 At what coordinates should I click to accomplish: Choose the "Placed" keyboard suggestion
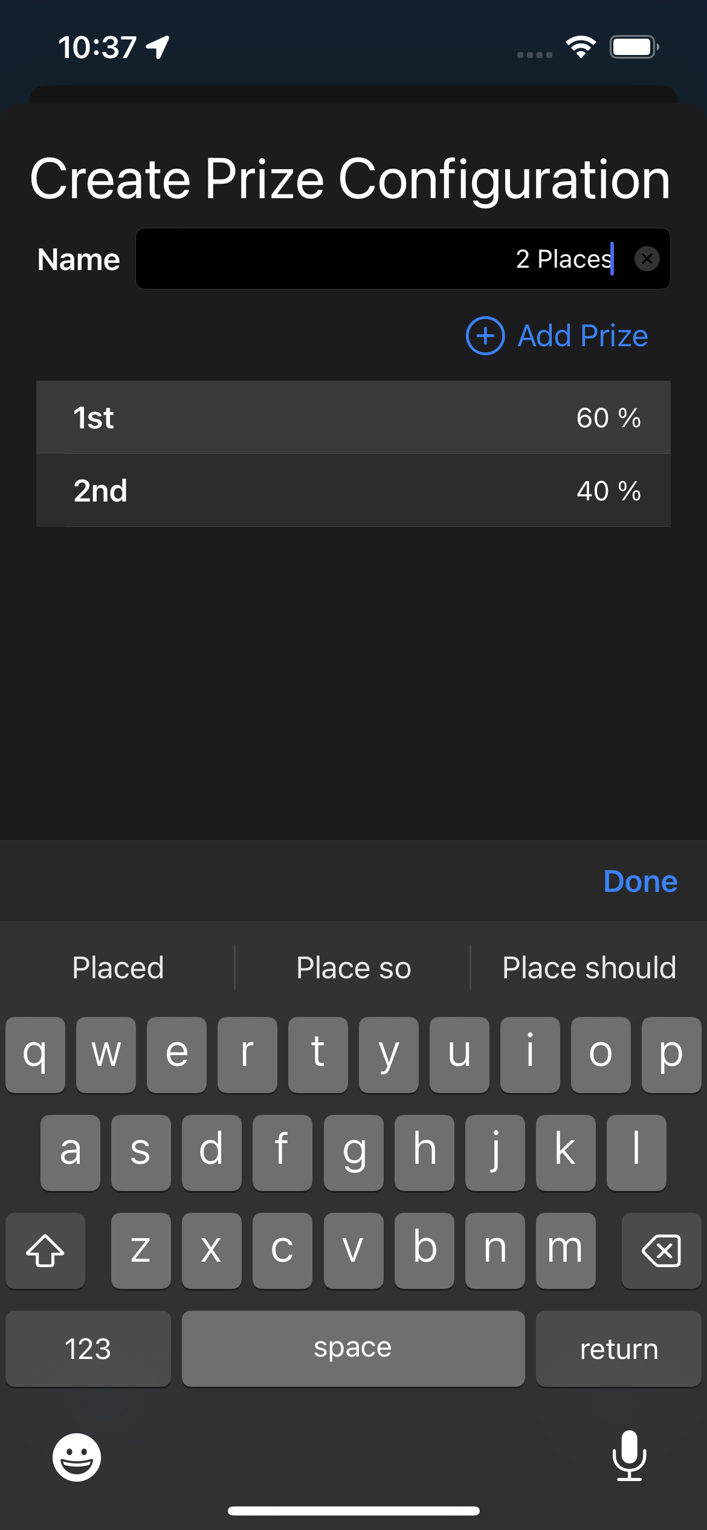coord(118,967)
